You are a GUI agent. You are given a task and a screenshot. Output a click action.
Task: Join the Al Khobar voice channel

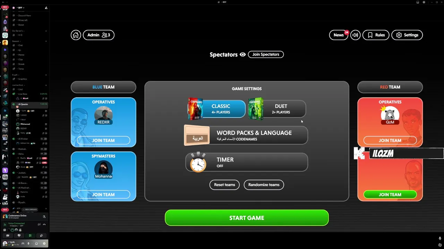coord(23,139)
